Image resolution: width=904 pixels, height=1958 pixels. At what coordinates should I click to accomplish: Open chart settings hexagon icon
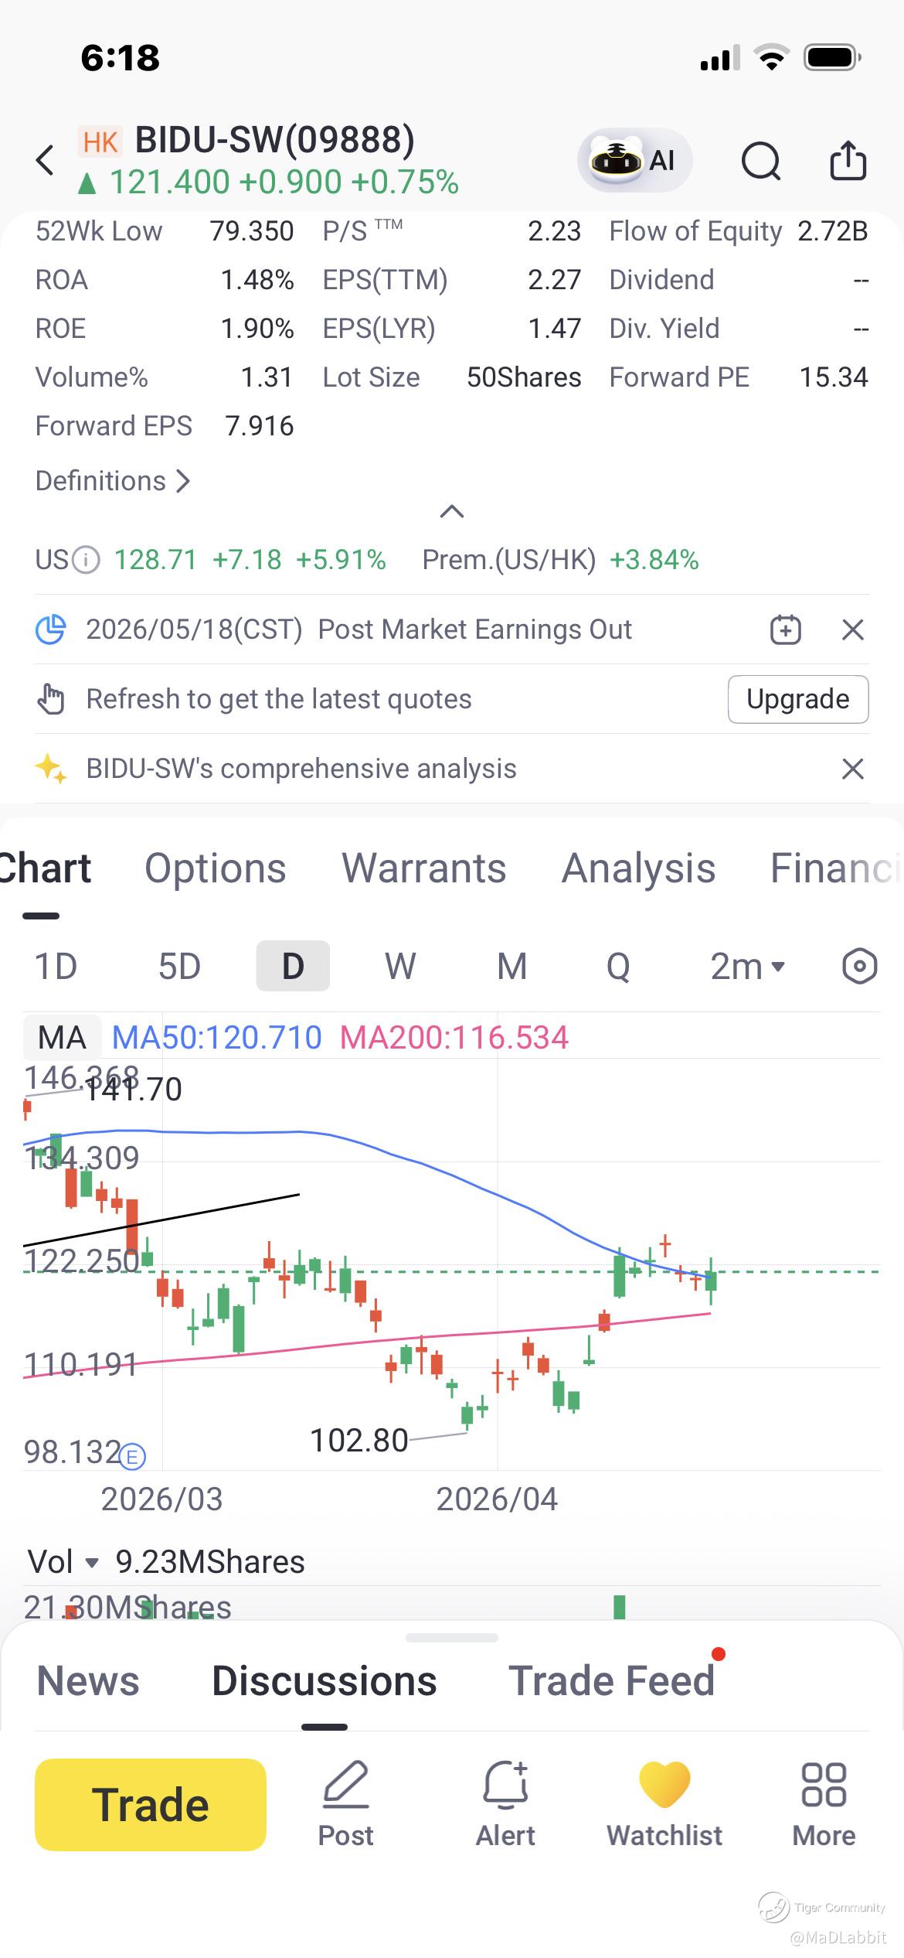859,966
